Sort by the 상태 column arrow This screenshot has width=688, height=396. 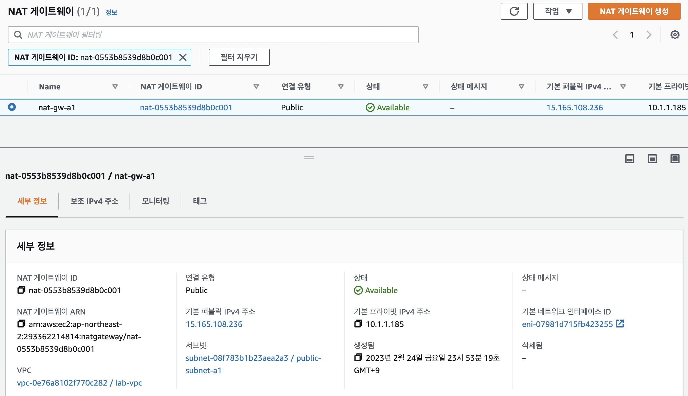click(425, 87)
